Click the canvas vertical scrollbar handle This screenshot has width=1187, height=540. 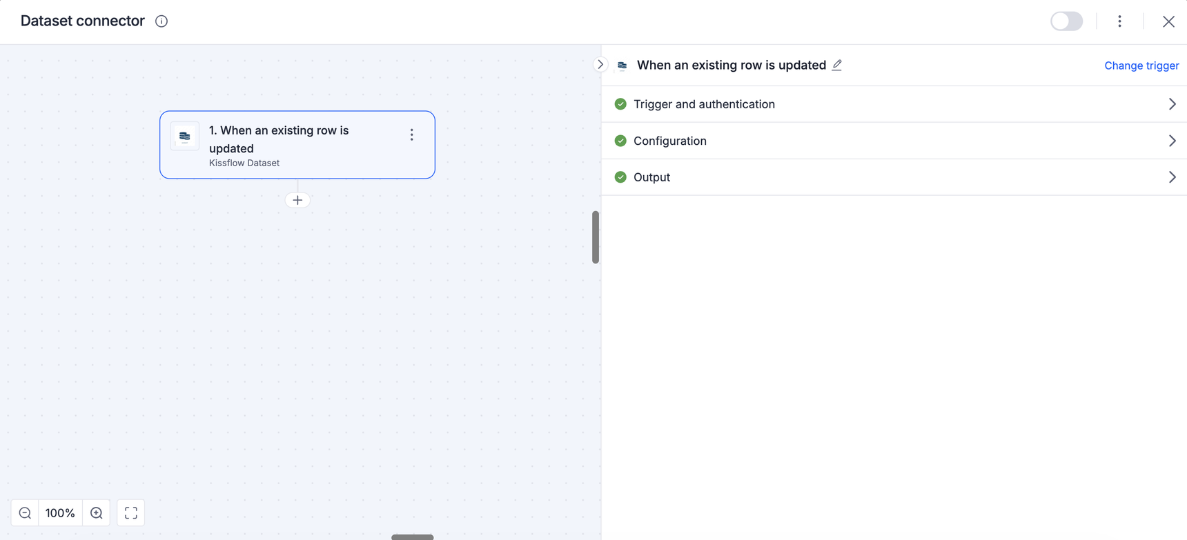[596, 237]
